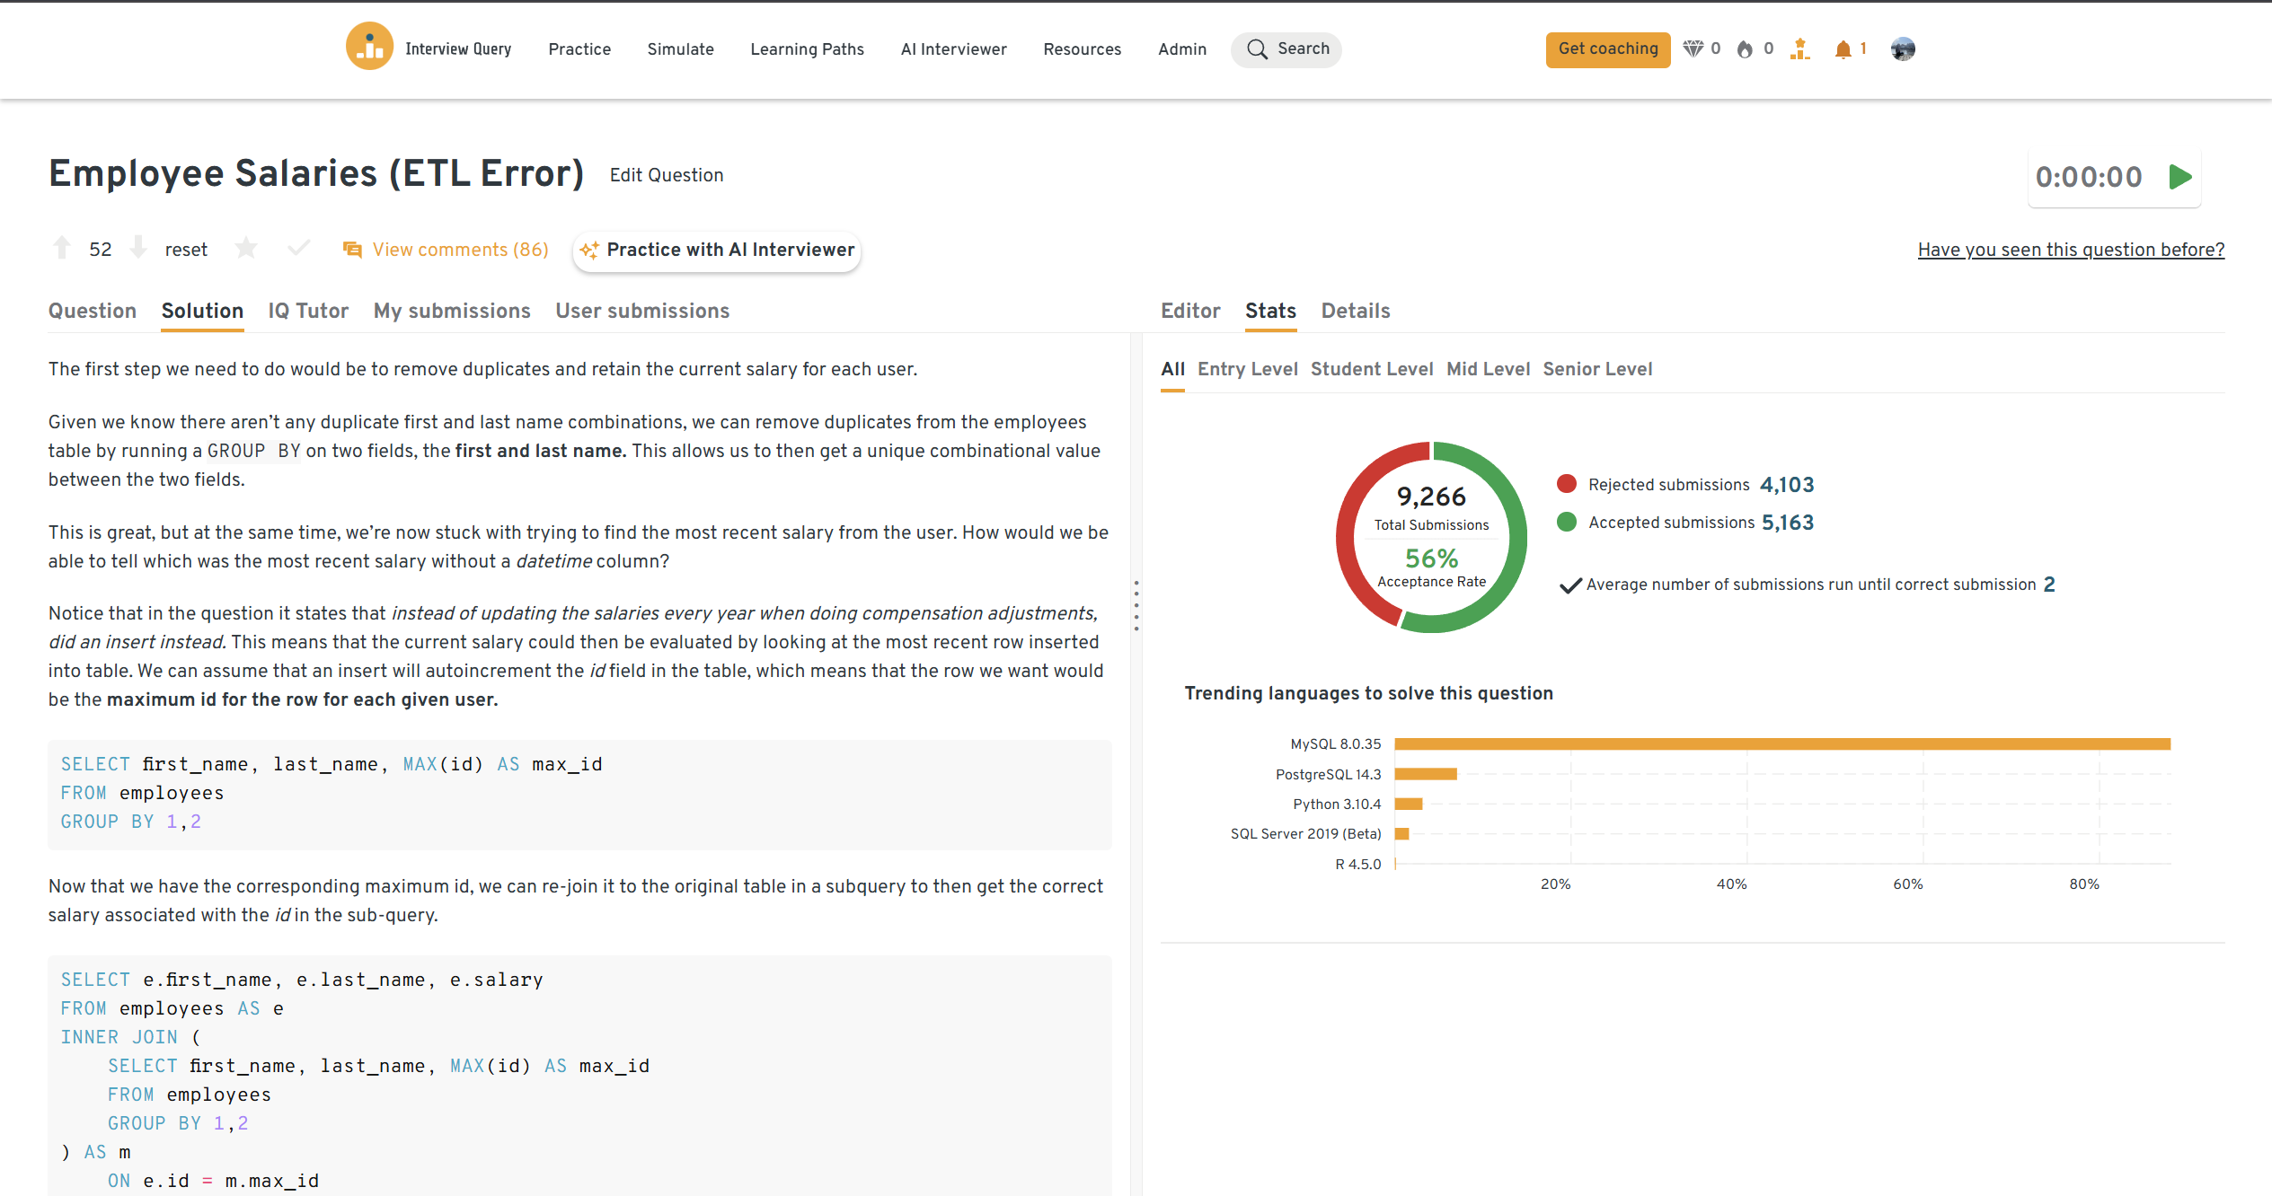Mark the question completed with the checkmark icon

(299, 248)
